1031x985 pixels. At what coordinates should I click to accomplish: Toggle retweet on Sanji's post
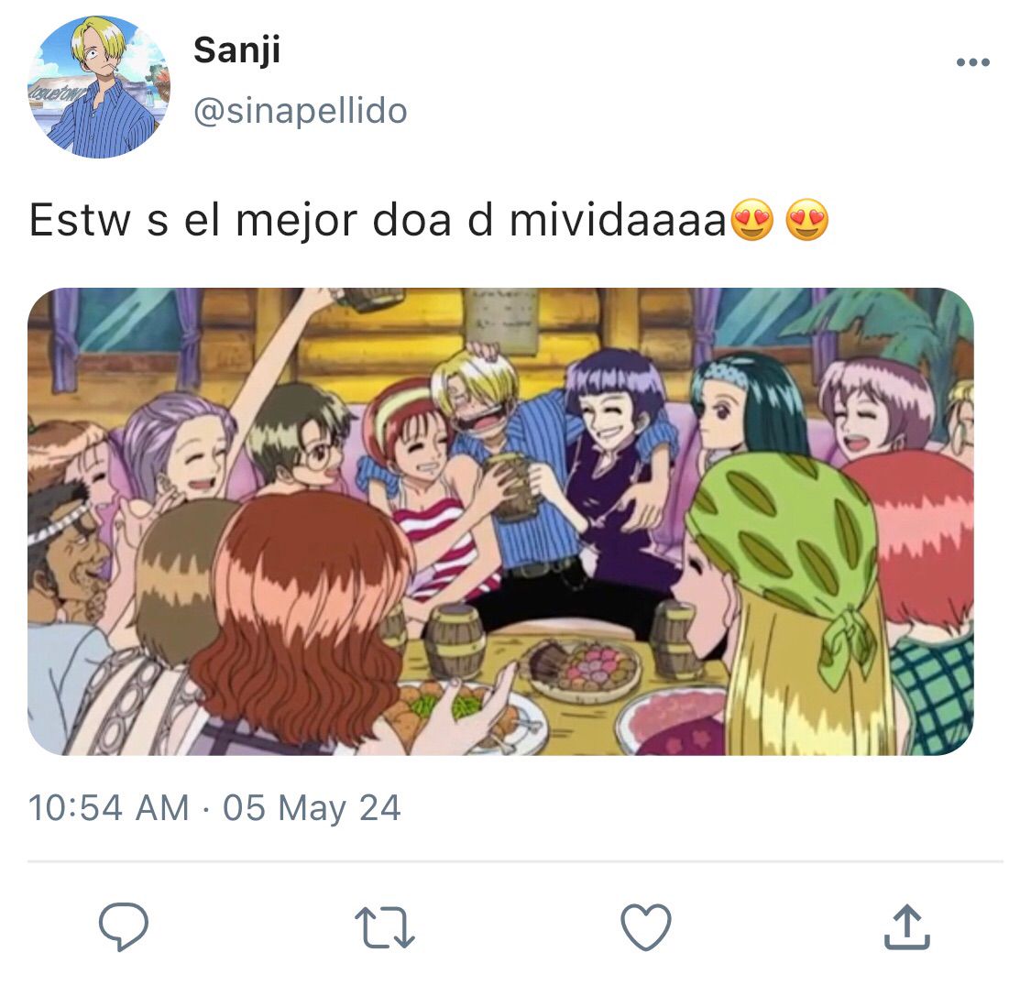pyautogui.click(x=385, y=927)
